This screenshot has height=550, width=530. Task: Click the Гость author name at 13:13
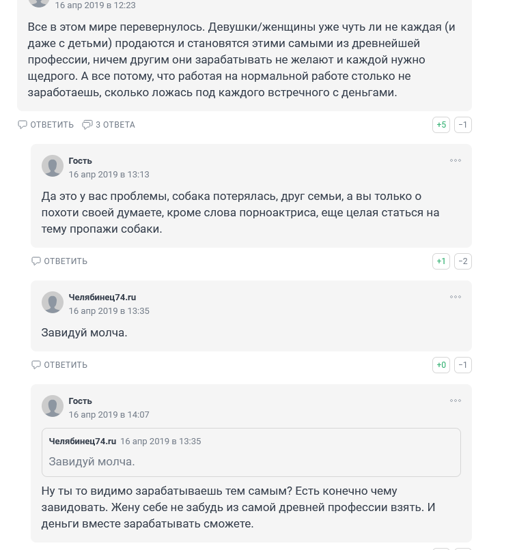[80, 160]
